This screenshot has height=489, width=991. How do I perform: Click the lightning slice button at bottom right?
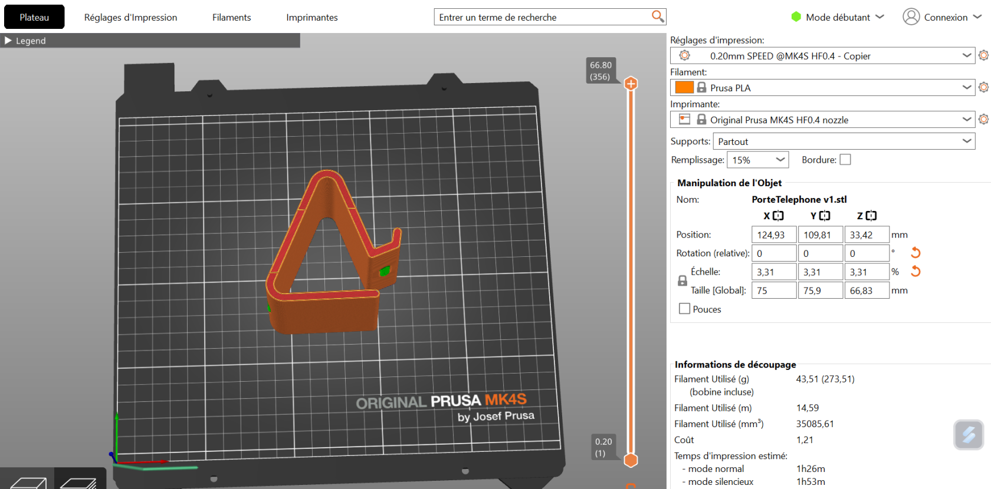[x=969, y=435]
